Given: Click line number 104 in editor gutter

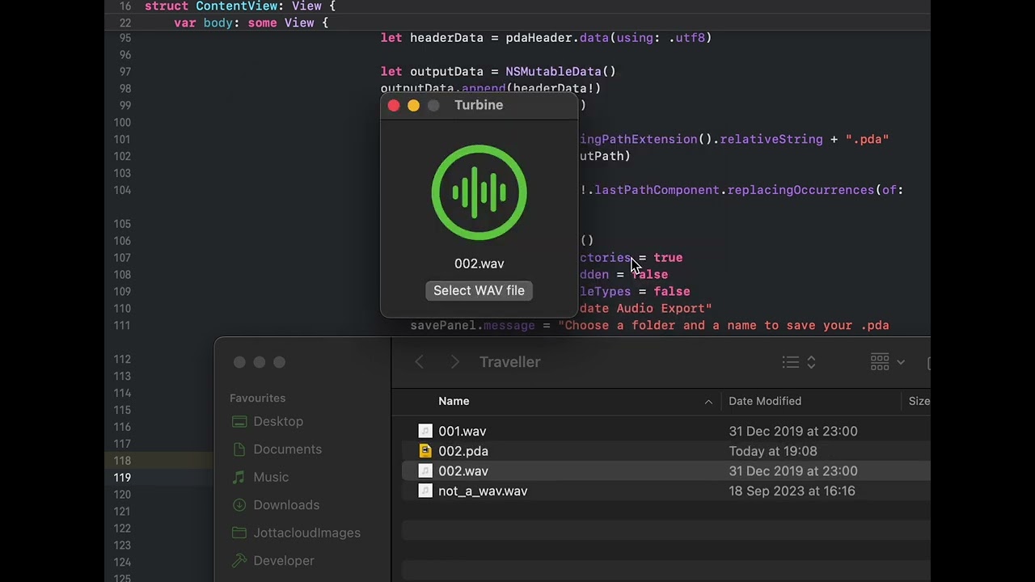Looking at the screenshot, I should click(122, 190).
